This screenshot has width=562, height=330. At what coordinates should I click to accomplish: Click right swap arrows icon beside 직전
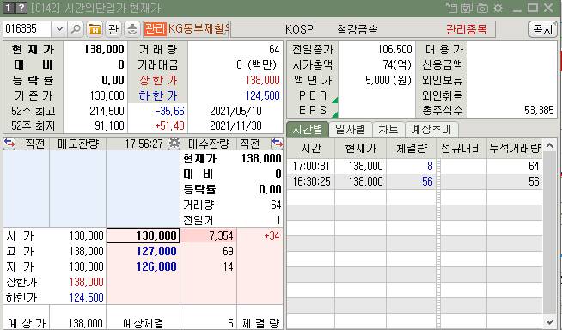tap(277, 144)
